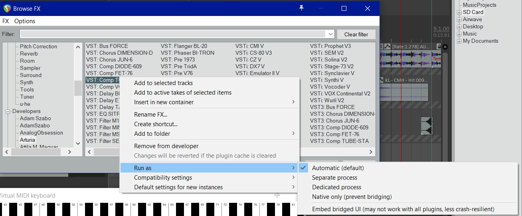Click the lock icon on the audio item
The height and width of the screenshot is (216, 522).
[439, 47]
